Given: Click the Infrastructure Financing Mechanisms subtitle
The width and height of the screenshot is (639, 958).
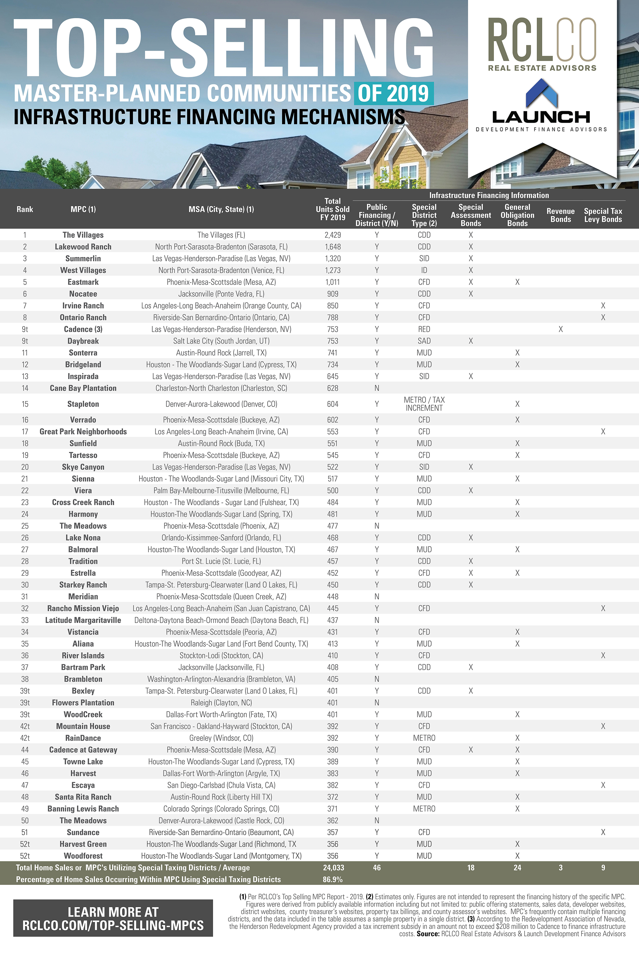Looking at the screenshot, I should point(210,117).
